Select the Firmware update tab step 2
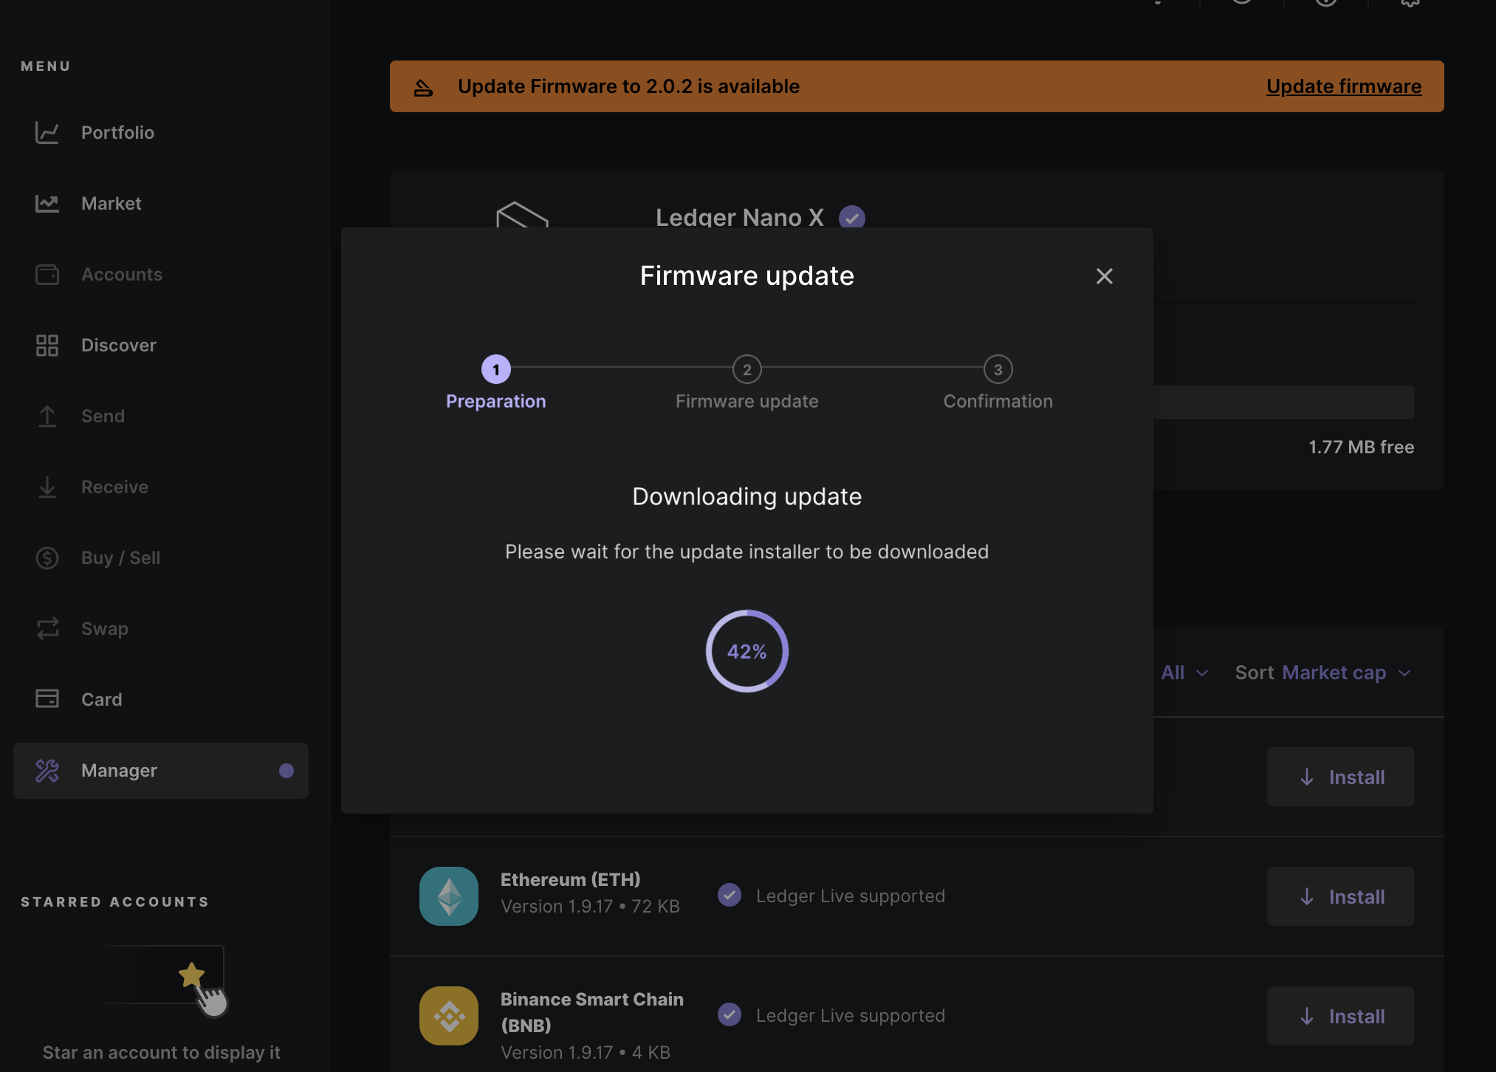The width and height of the screenshot is (1496, 1072). click(x=747, y=383)
